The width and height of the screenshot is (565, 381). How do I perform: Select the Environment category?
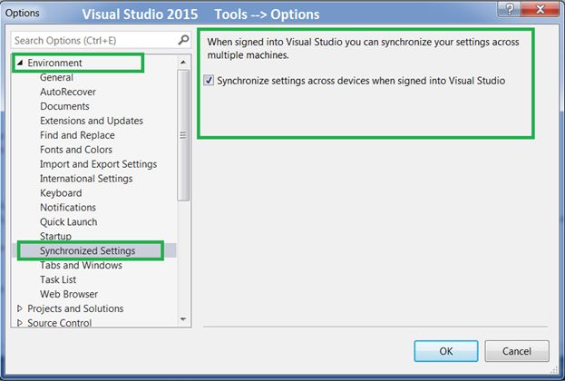(54, 63)
